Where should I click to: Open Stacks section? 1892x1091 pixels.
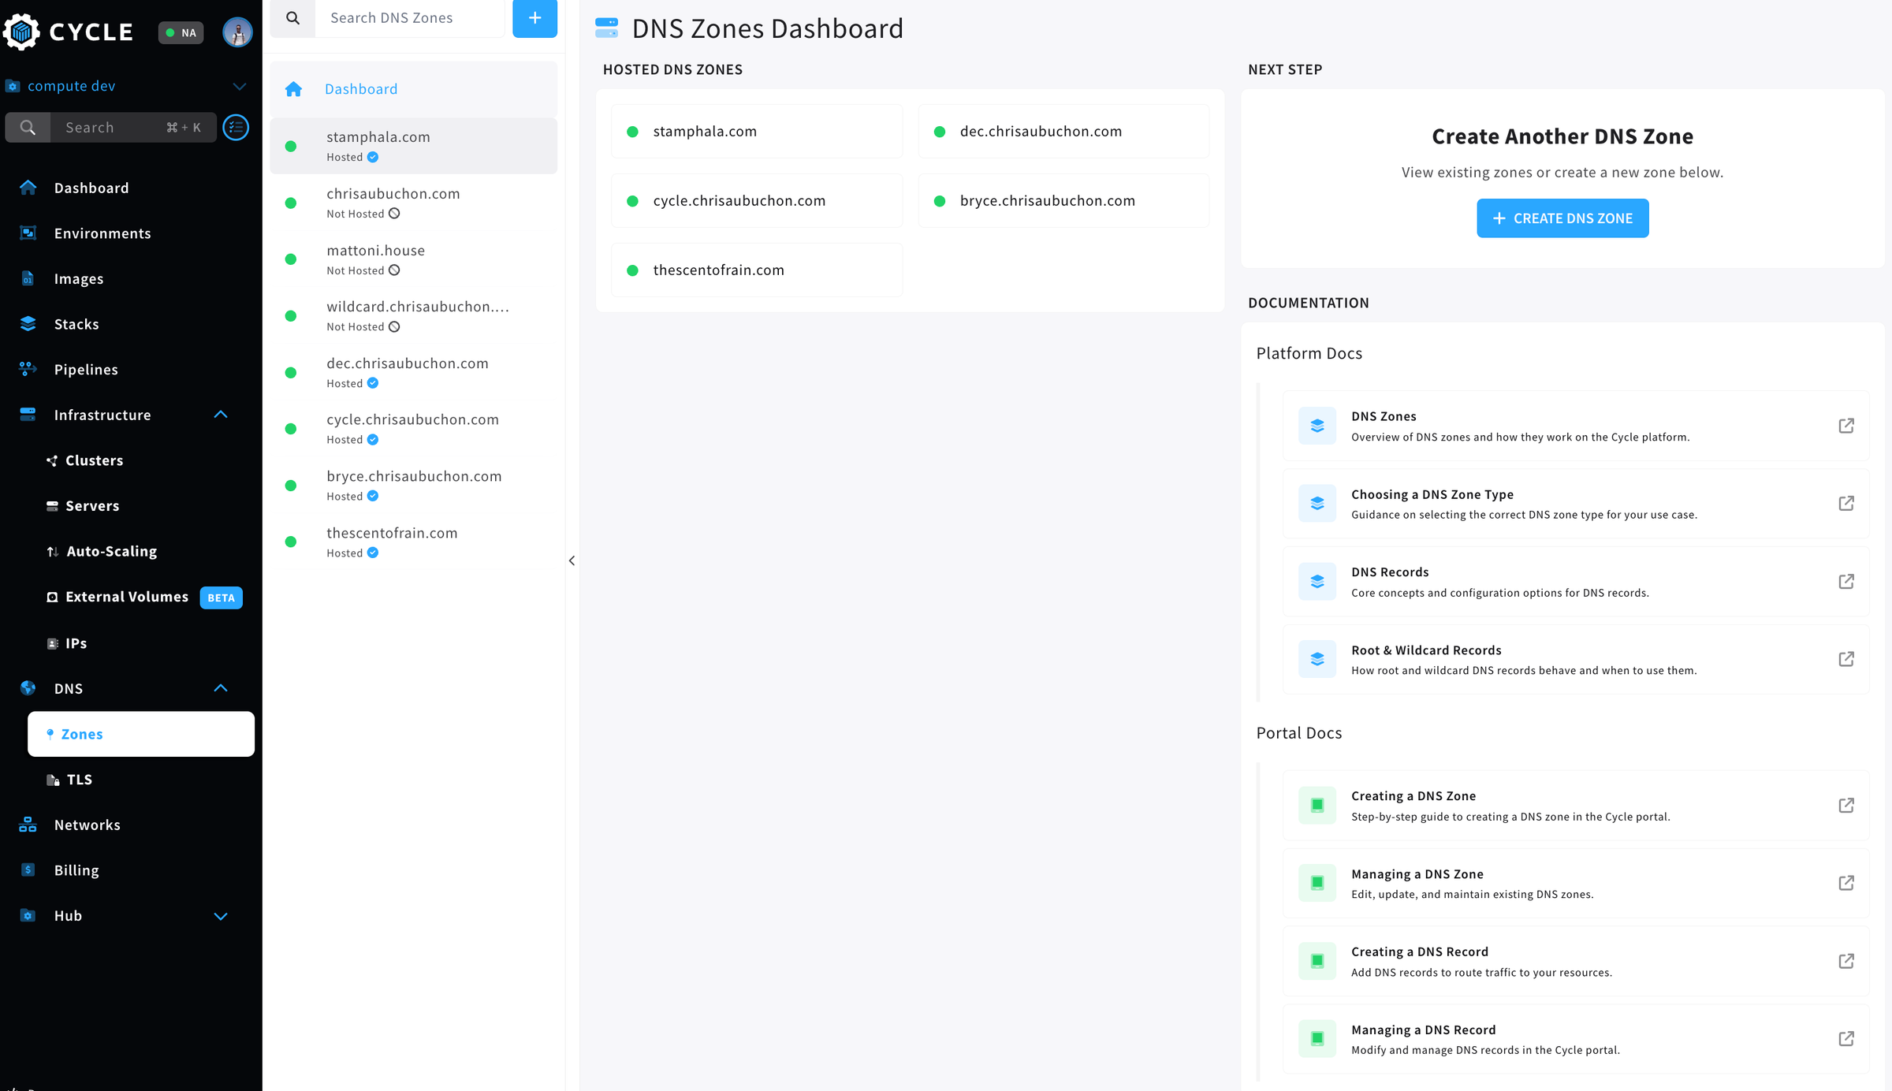(x=76, y=324)
